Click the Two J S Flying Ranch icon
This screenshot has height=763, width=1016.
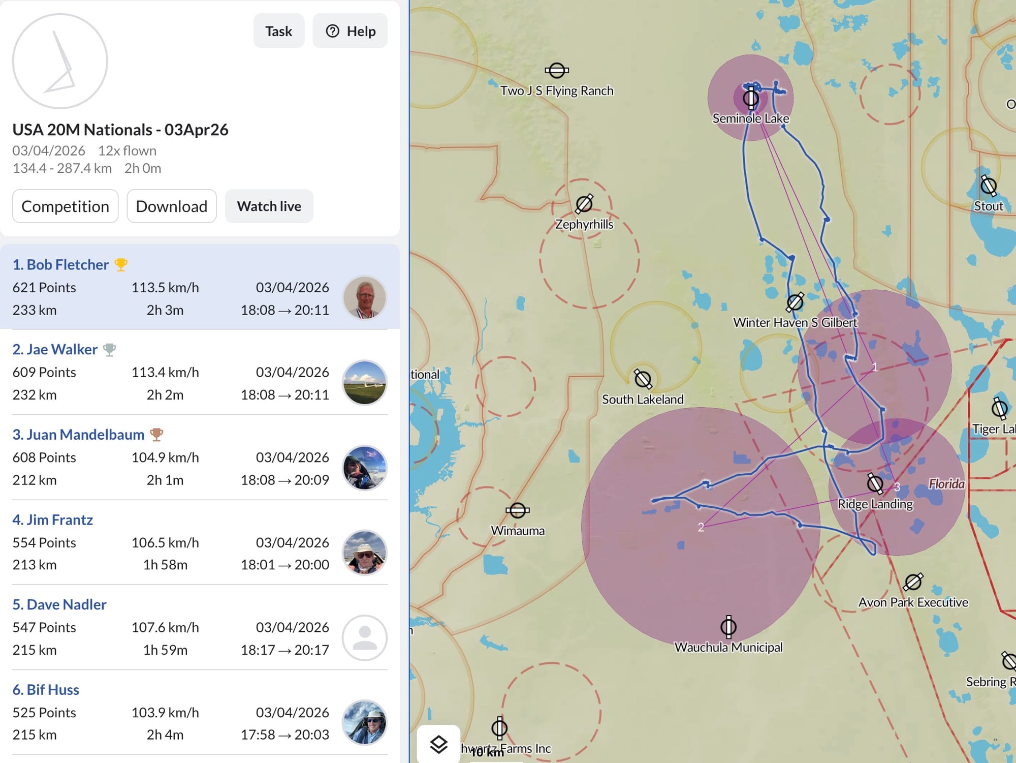coord(556,70)
